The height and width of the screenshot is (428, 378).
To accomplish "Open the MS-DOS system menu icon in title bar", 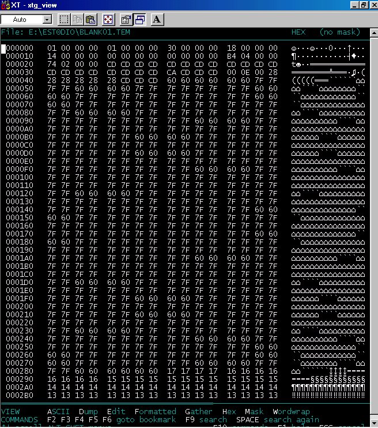I will coord(5,5).
